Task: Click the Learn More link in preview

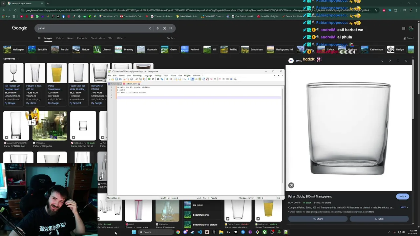Action: 368,212
